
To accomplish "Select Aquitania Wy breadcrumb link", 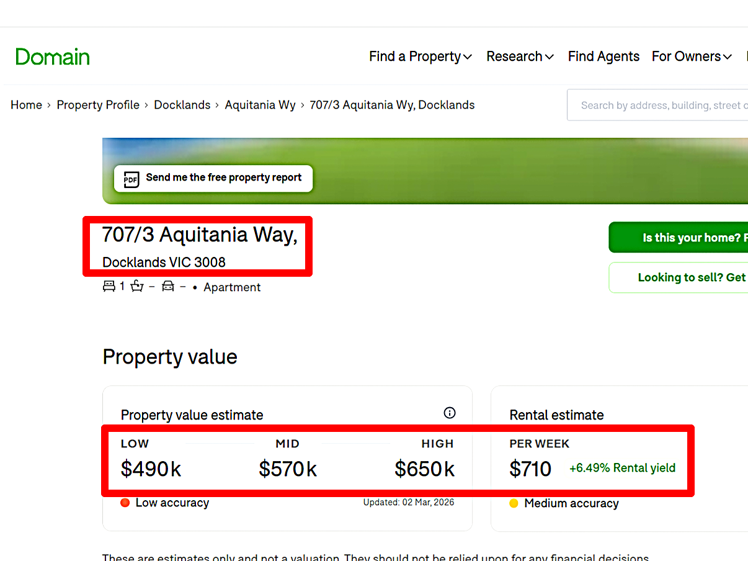I will (x=260, y=105).
